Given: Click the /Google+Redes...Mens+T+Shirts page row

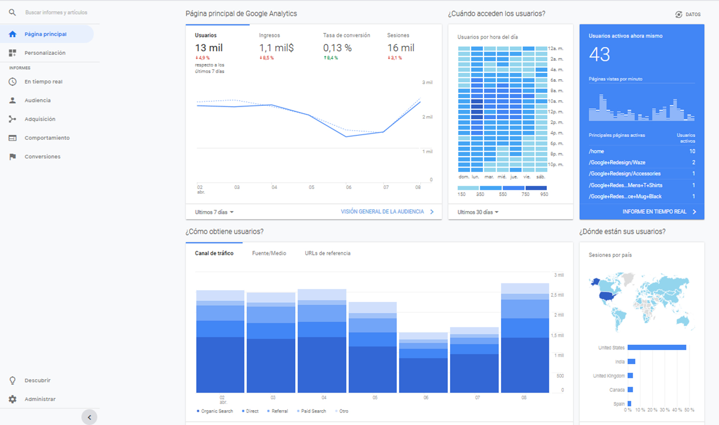Looking at the screenshot, I should [642, 185].
